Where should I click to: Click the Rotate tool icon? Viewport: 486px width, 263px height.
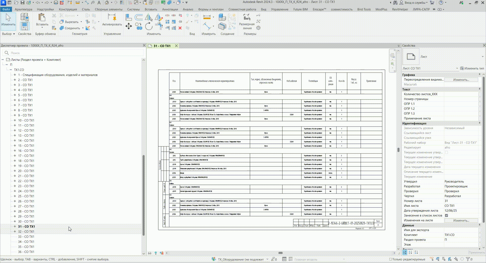(149, 26)
